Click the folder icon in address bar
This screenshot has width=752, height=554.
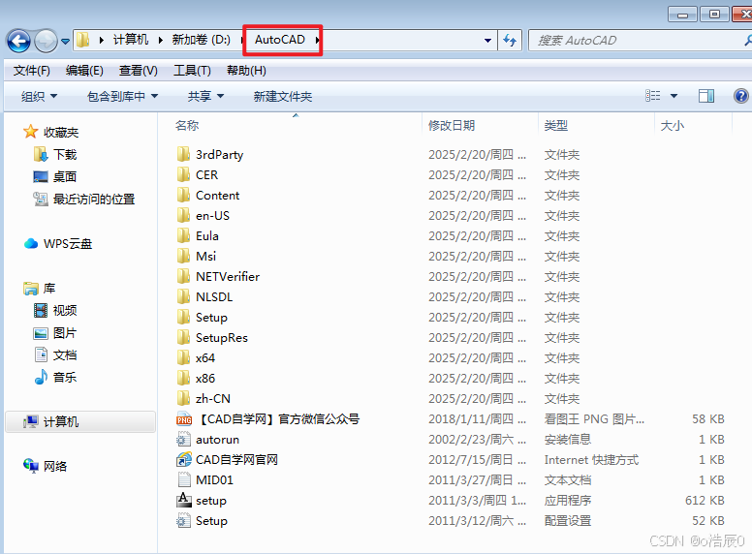click(x=83, y=40)
